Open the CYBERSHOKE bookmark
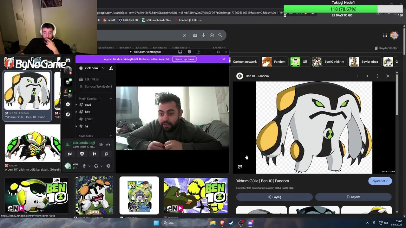406x228 pixels. coord(128,20)
